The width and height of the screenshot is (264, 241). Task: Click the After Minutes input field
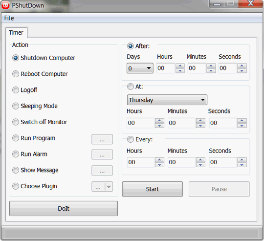click(x=197, y=68)
